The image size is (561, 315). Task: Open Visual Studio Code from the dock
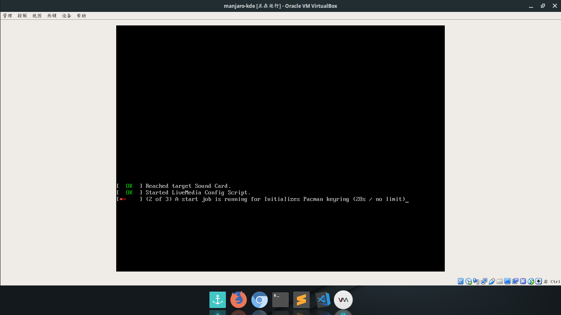323,300
